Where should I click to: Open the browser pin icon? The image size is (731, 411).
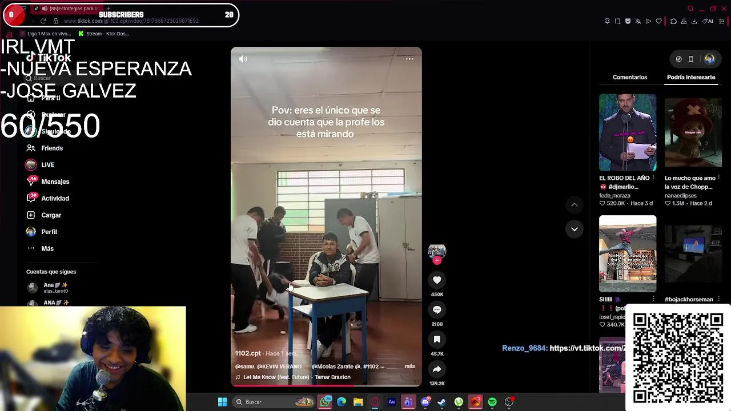click(607, 21)
